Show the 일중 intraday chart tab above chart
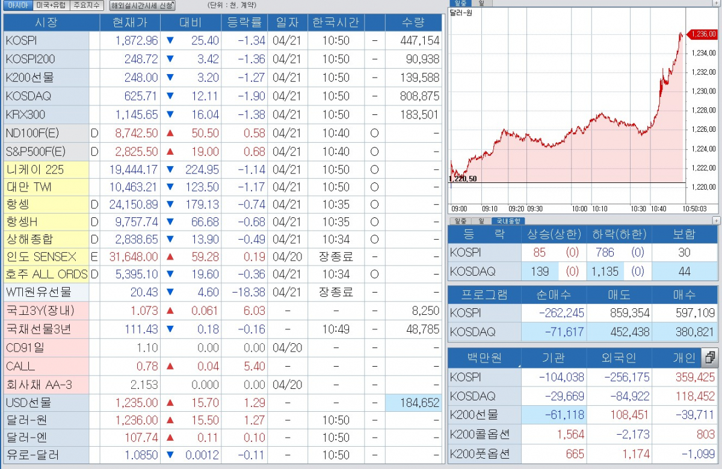The width and height of the screenshot is (722, 469). [461, 3]
